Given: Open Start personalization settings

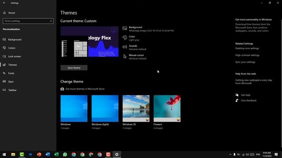Looking at the screenshot, I should (28, 82).
